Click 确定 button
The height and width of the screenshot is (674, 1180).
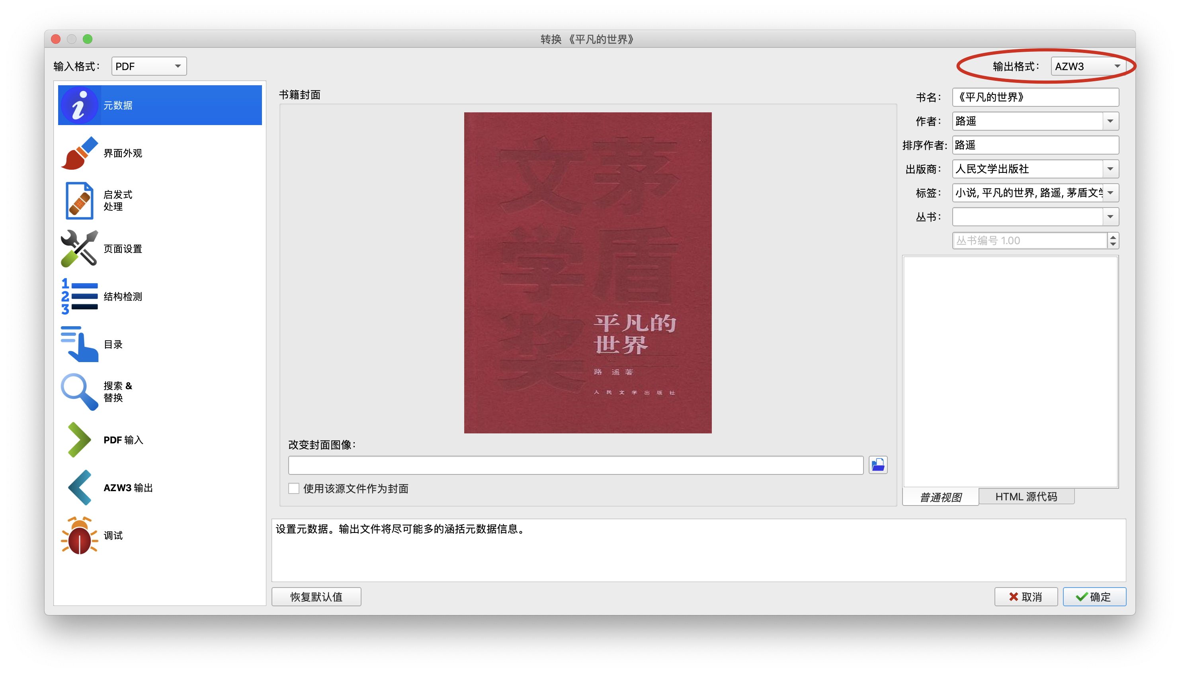[x=1094, y=597]
